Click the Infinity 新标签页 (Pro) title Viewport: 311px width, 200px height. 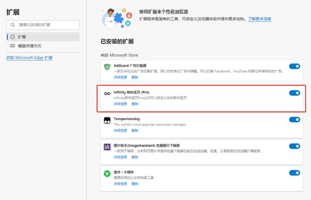tap(132, 92)
